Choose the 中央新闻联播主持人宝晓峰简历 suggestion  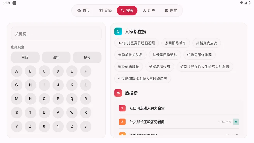pos(142,79)
